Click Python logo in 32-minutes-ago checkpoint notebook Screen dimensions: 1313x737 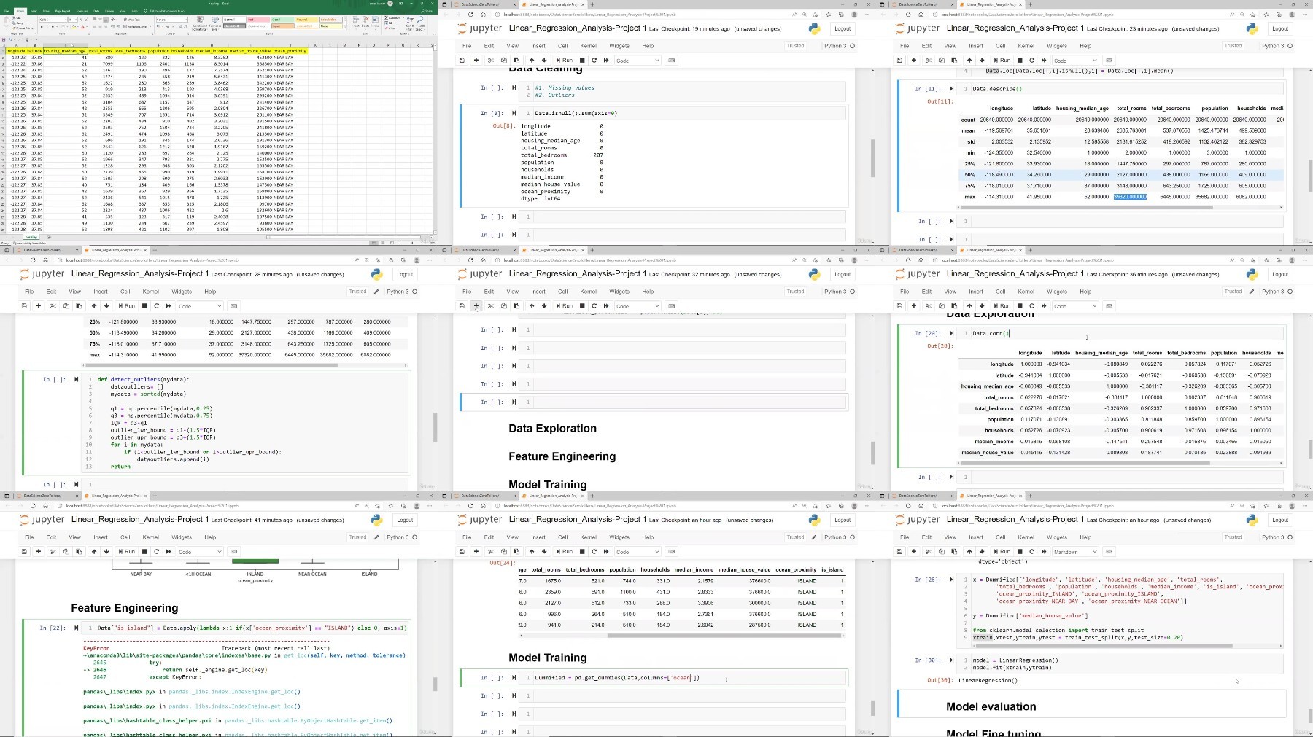point(814,274)
